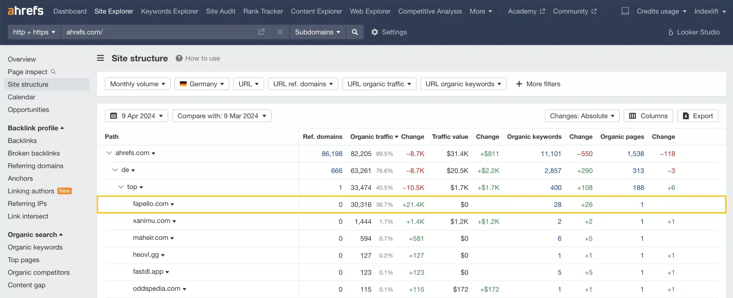The width and height of the screenshot is (733, 298).
Task: Click the 86,198 ref. domains value
Action: (332, 153)
